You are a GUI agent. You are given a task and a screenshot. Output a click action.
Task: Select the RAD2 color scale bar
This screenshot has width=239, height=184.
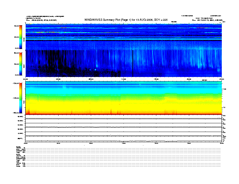[x=21, y=37]
